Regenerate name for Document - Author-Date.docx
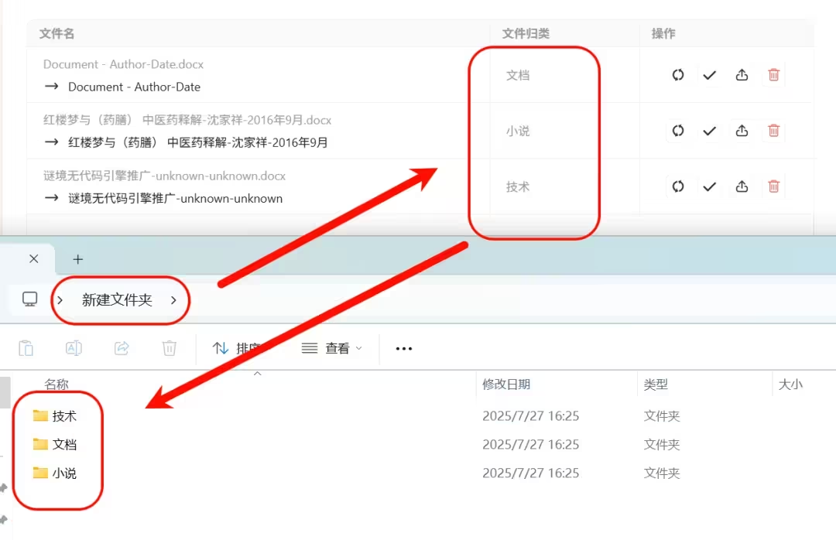The image size is (836, 540). [677, 75]
